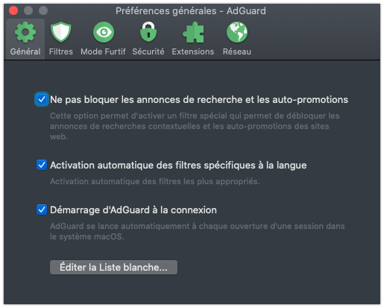Open the padlock Sécurité icon
This screenshot has height=308, width=384.
click(148, 32)
